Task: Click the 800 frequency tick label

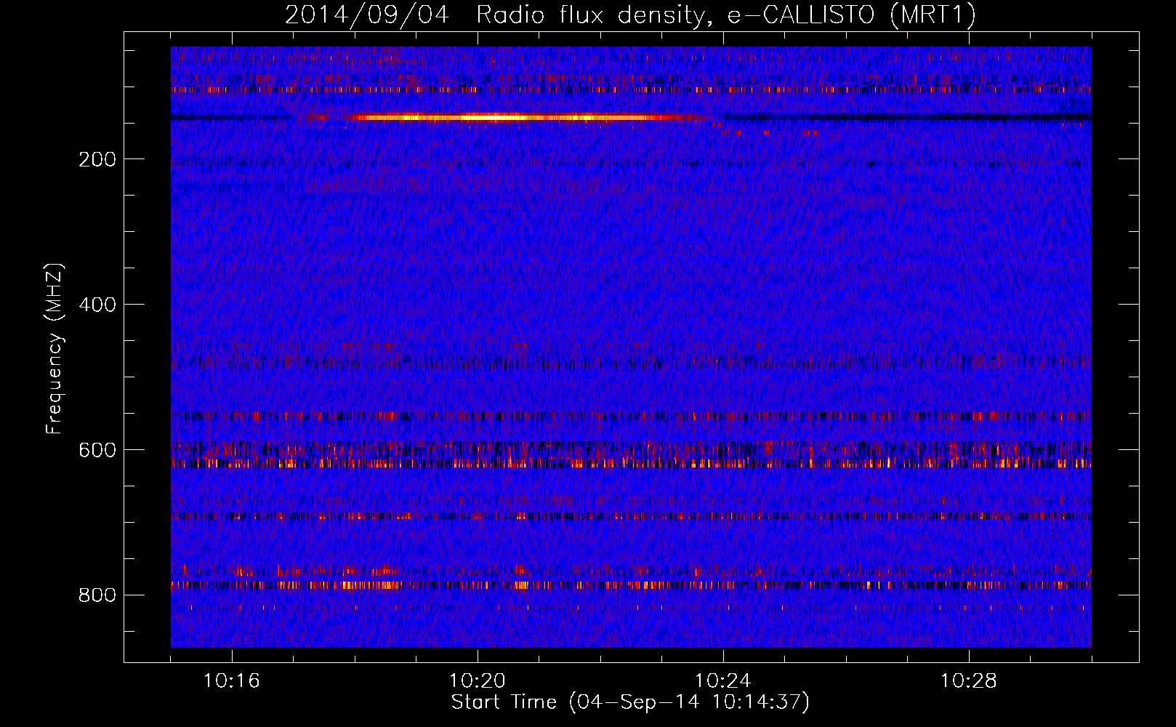Action: pos(97,595)
